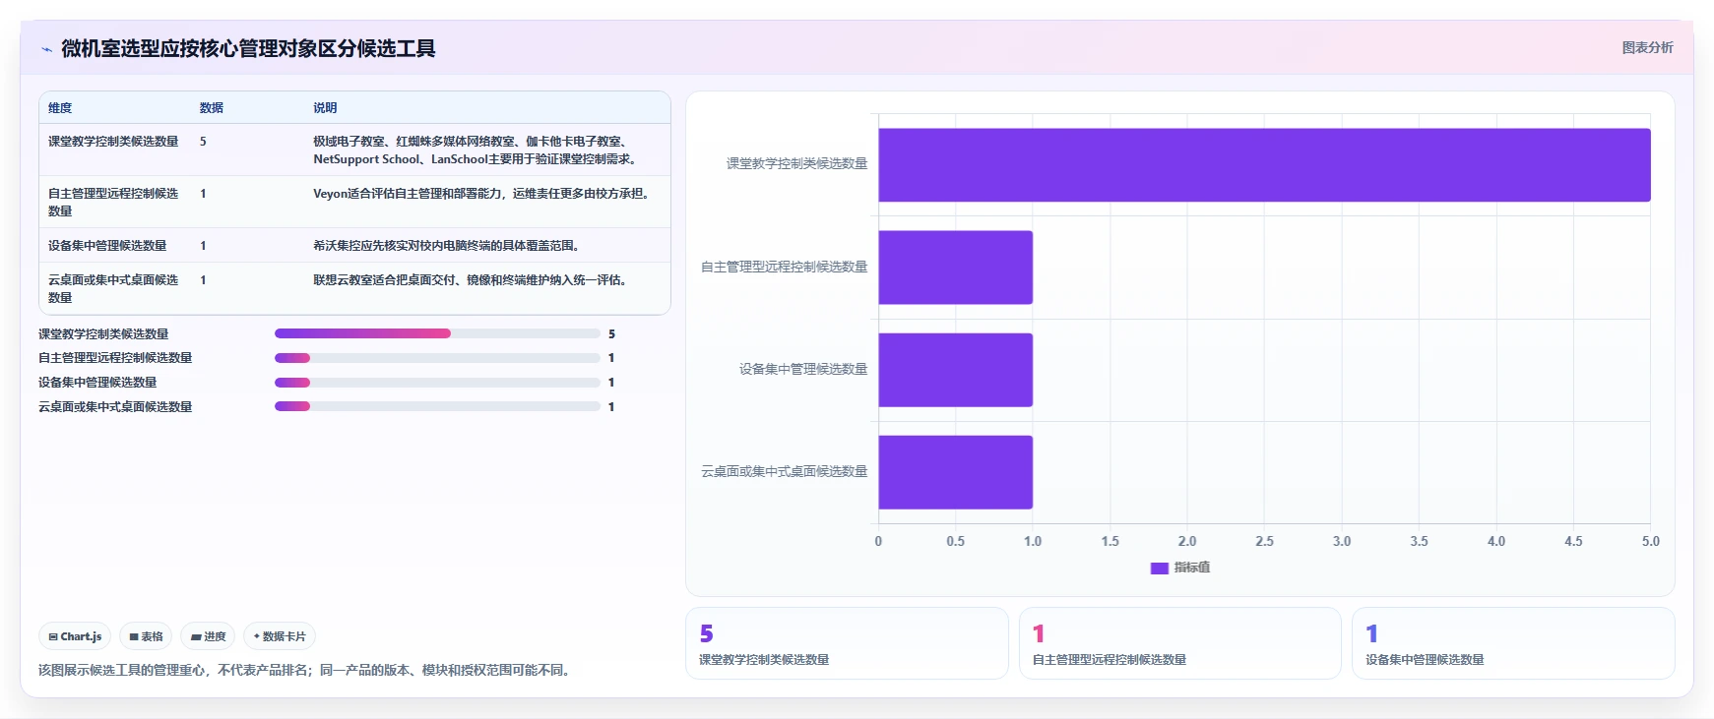Click the small icon before the title
This screenshot has width=1714, height=719.
pos(46,49)
